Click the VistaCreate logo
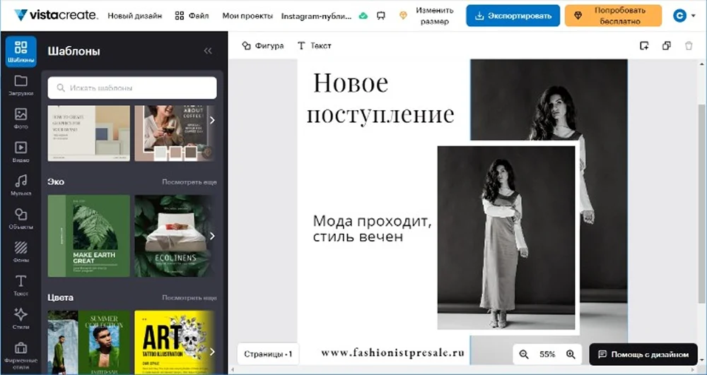The height and width of the screenshot is (375, 707). 56,16
